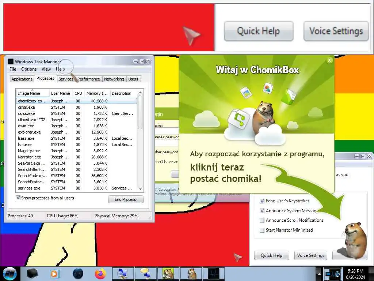This screenshot has height=281, width=374.
Task: Show hidden system tray icons
Action: tap(319, 274)
